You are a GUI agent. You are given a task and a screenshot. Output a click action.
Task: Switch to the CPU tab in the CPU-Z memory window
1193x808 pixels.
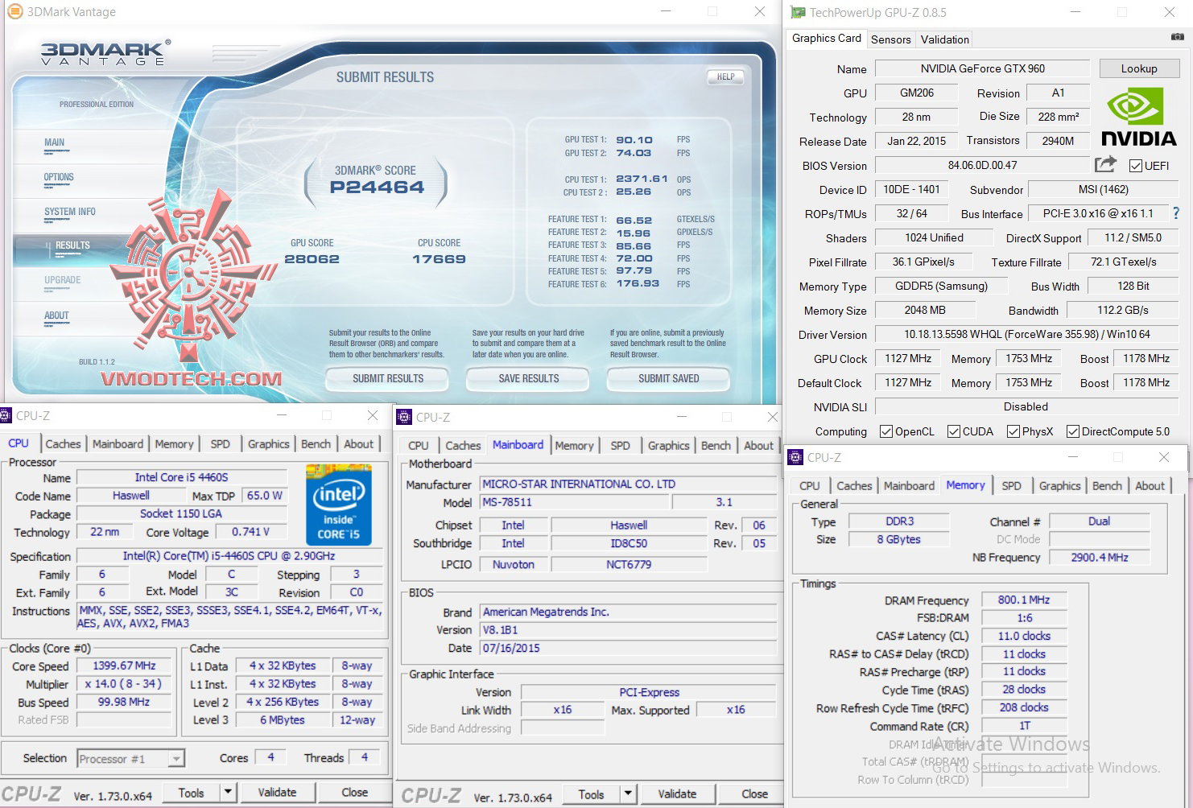[x=809, y=486]
